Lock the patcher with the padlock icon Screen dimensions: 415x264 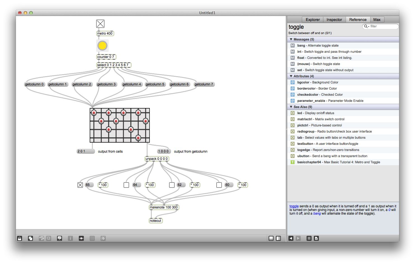19,238
